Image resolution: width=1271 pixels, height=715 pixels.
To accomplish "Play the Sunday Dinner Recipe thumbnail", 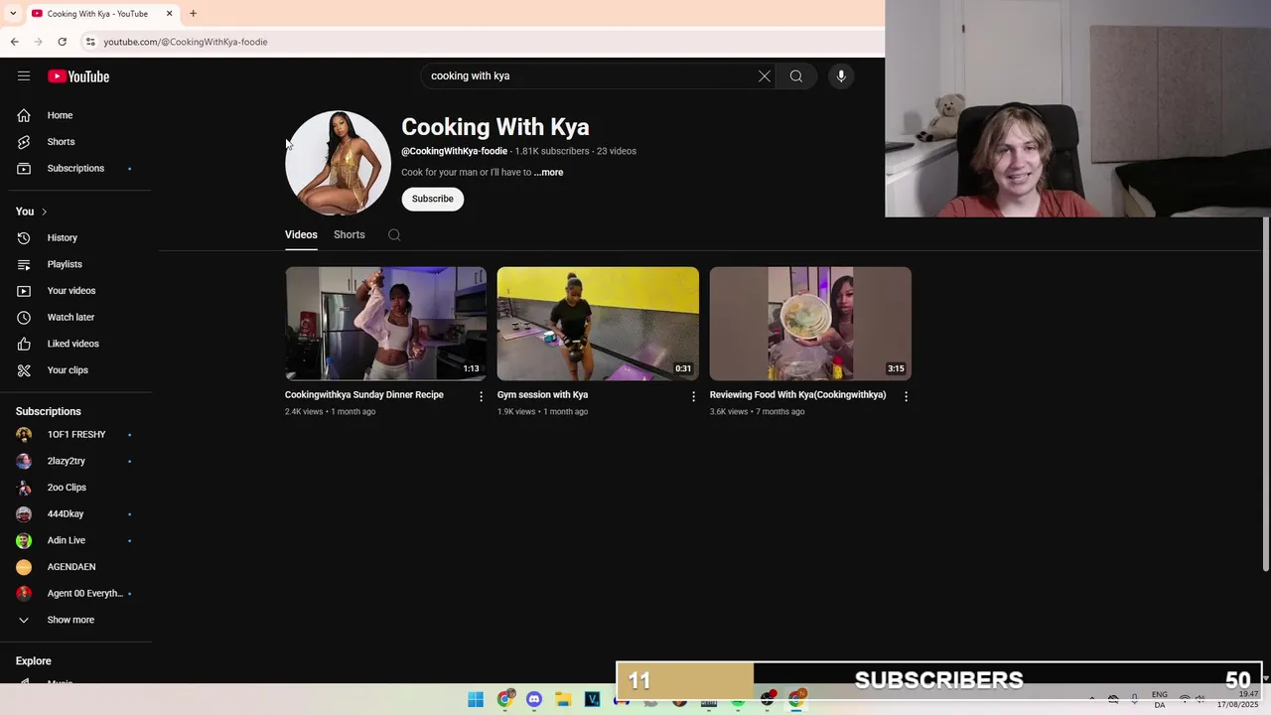I will pos(385,323).
